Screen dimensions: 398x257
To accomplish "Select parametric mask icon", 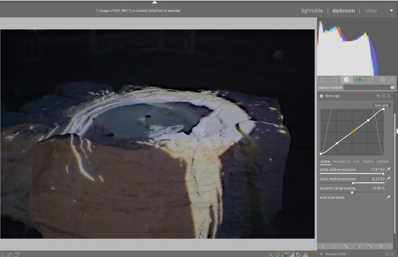I will (358, 246).
